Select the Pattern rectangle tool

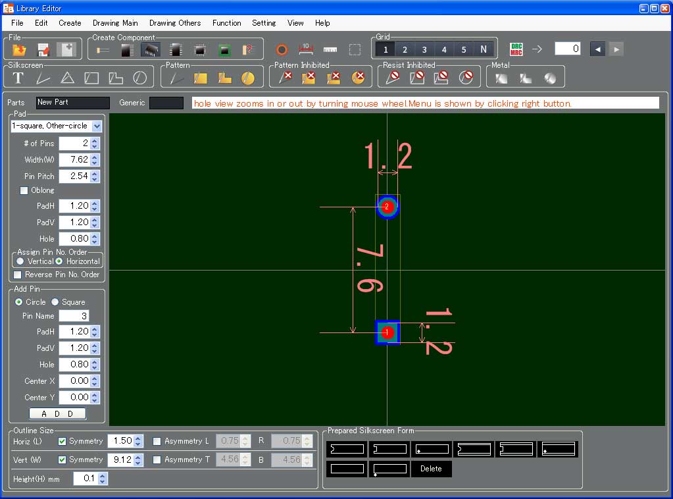(200, 78)
